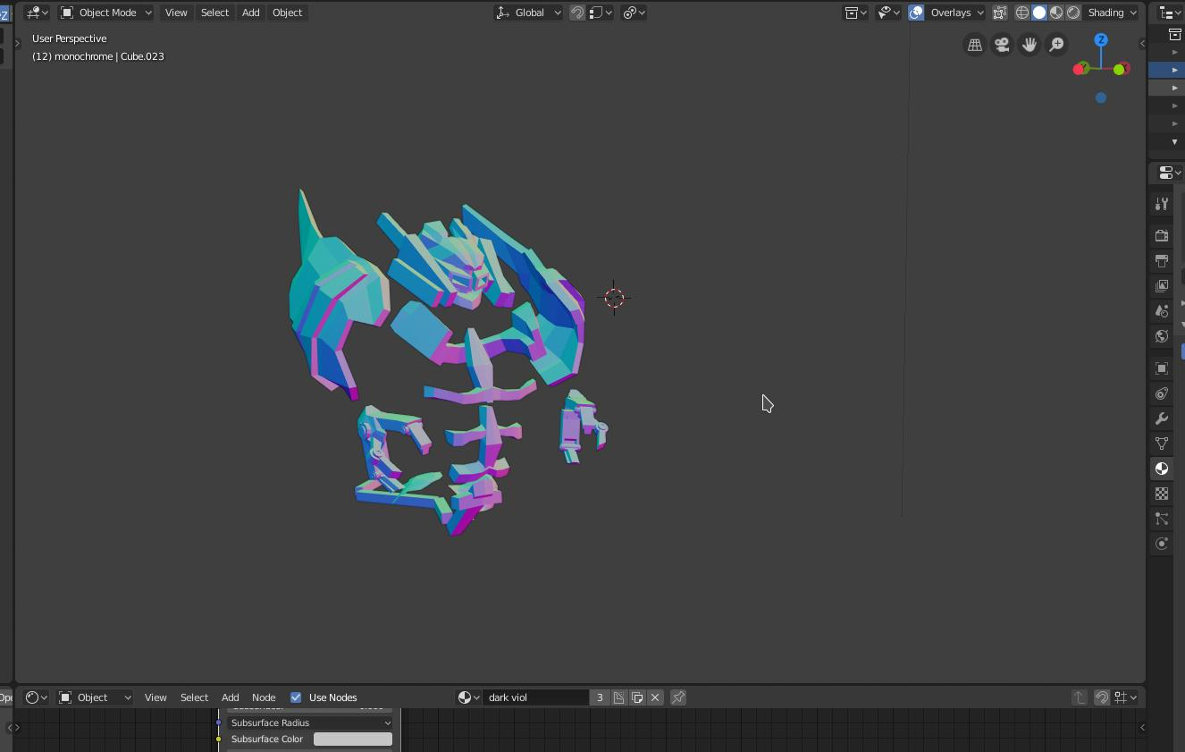The height and width of the screenshot is (752, 1185).
Task: Open the Output properties tab
Action: click(1162, 261)
